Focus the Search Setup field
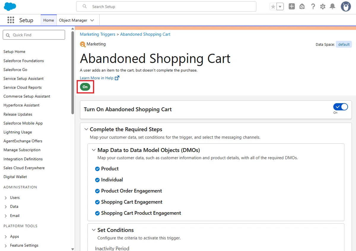 coord(166,7)
